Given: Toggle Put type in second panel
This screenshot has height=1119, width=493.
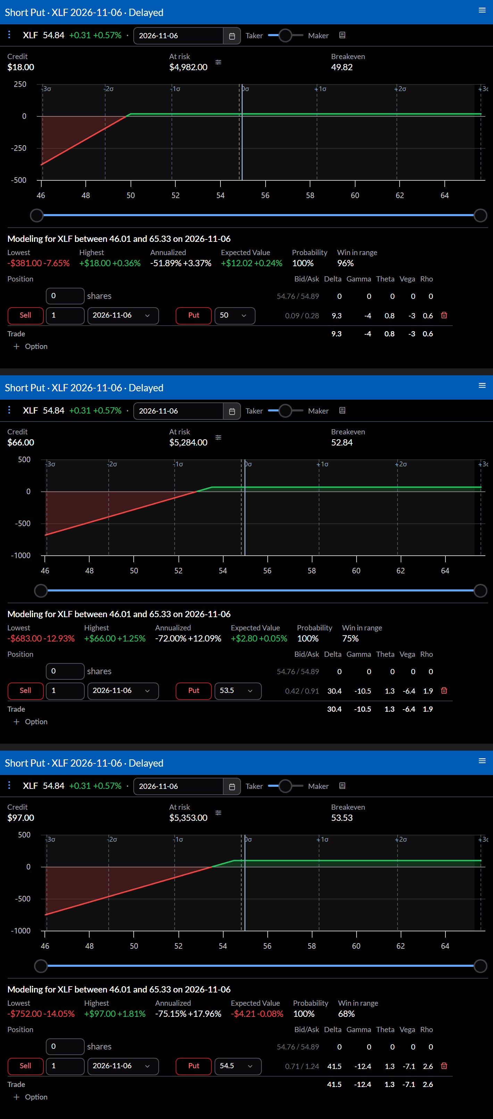Looking at the screenshot, I should click(x=194, y=691).
